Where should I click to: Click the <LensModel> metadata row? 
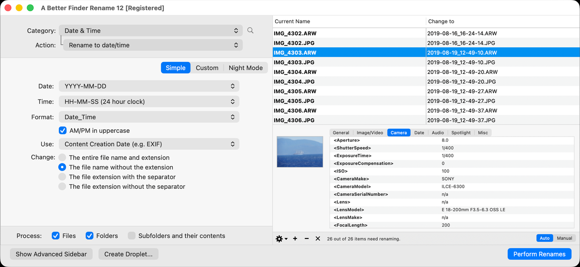coord(452,210)
